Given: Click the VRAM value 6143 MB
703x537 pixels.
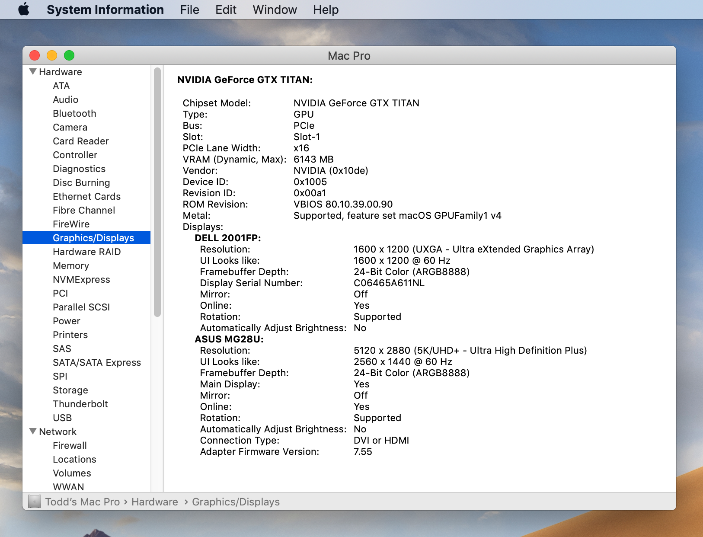Looking at the screenshot, I should click(313, 159).
